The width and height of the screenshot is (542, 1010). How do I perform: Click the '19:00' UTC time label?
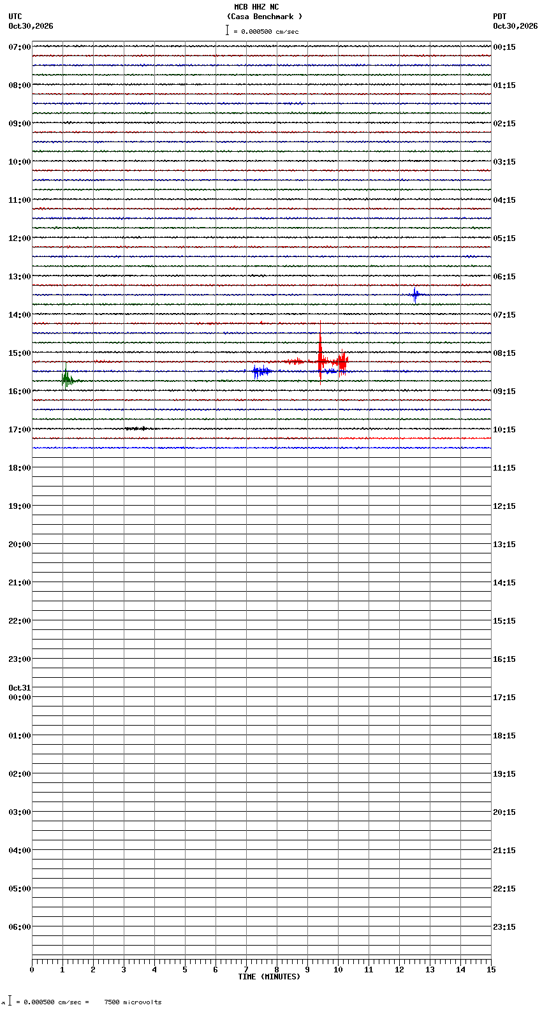(x=20, y=506)
